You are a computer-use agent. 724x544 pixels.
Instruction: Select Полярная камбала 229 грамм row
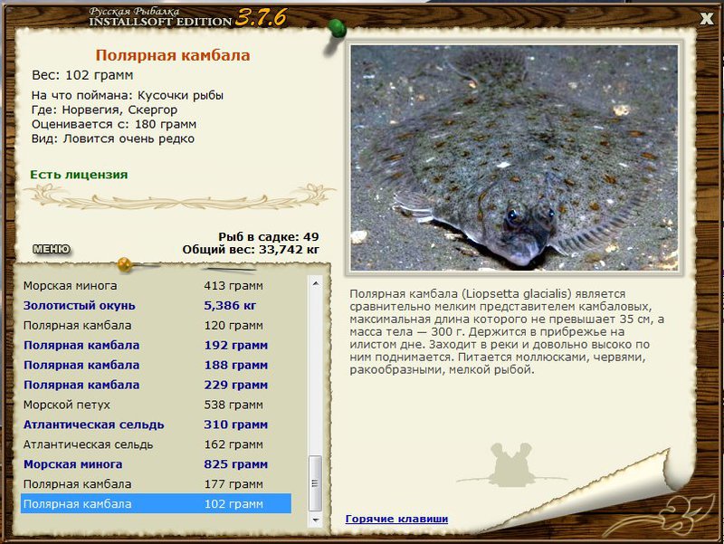pos(156,385)
